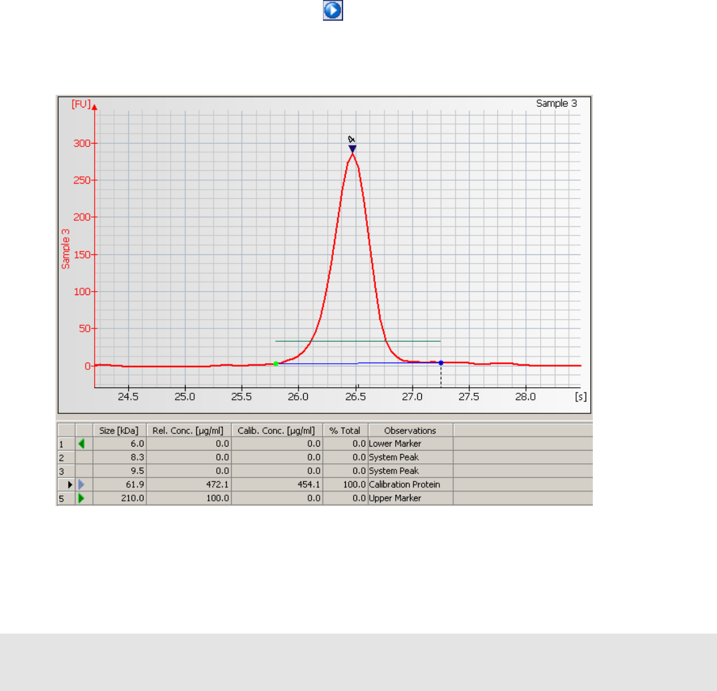Select row header number 3
The width and height of the screenshot is (717, 691).
pos(66,471)
